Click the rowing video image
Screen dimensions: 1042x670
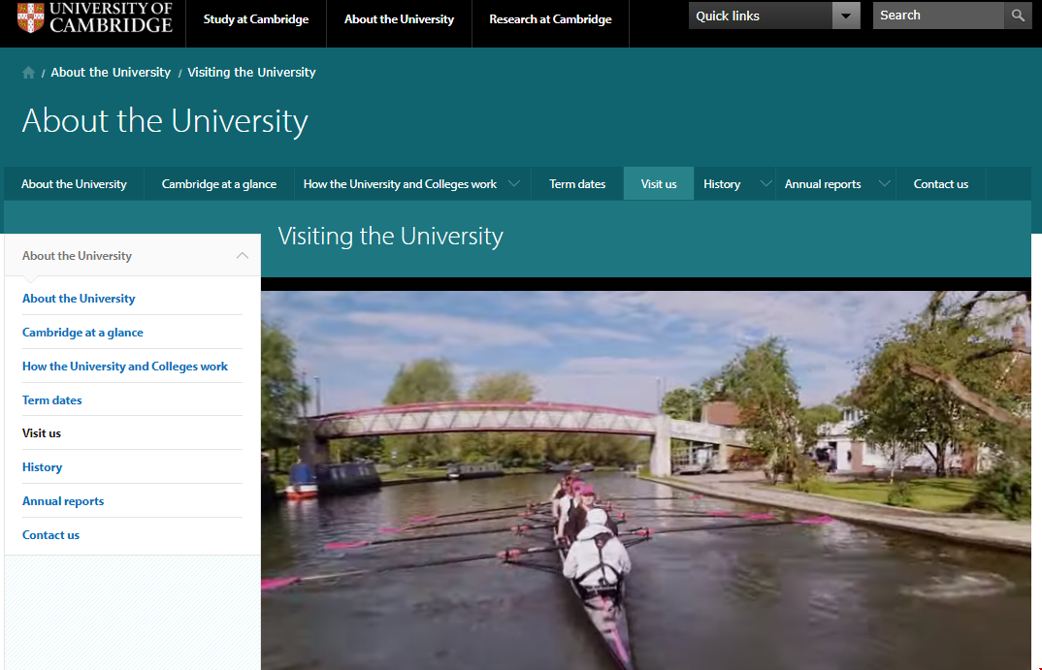point(645,480)
